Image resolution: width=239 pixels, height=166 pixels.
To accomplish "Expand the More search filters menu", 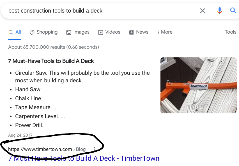I will click(x=165, y=32).
